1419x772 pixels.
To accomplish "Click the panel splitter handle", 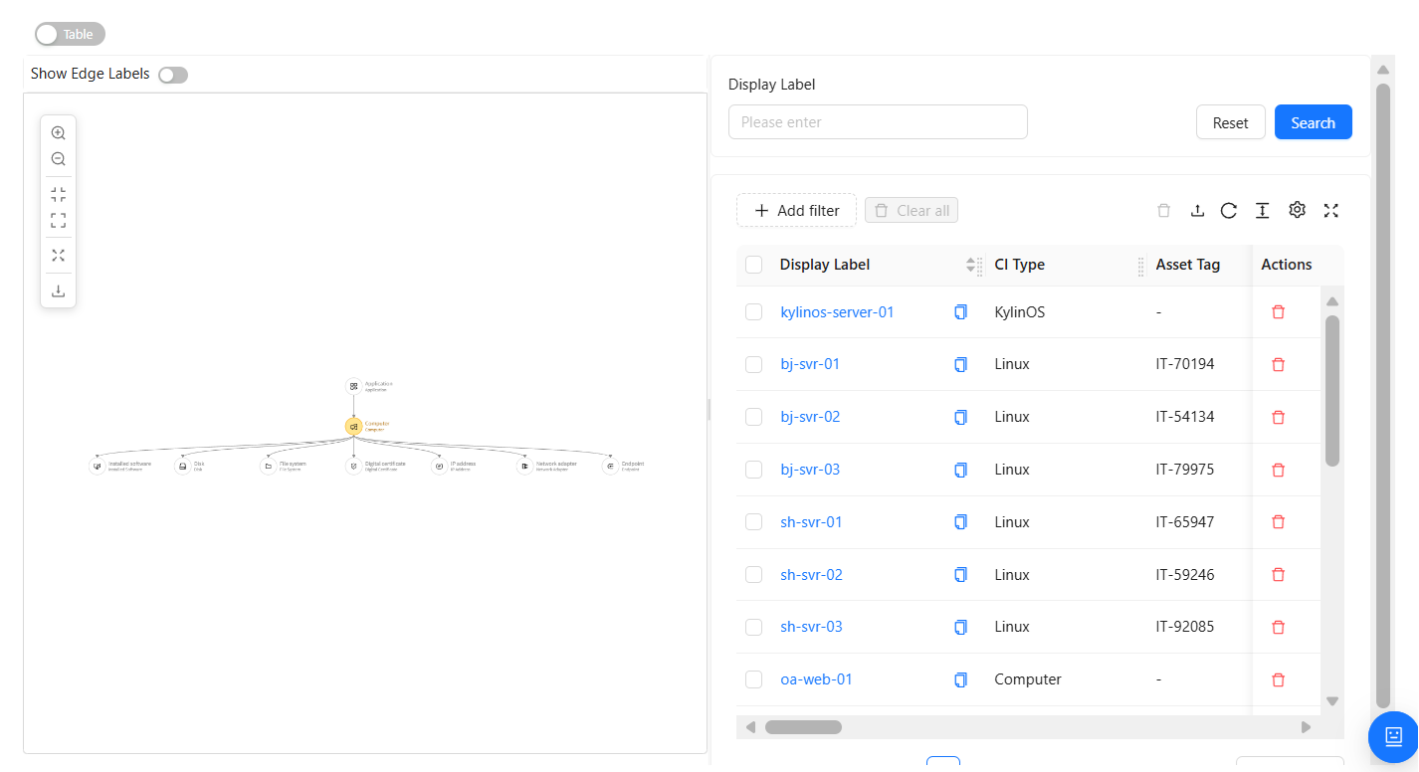I will [x=709, y=409].
